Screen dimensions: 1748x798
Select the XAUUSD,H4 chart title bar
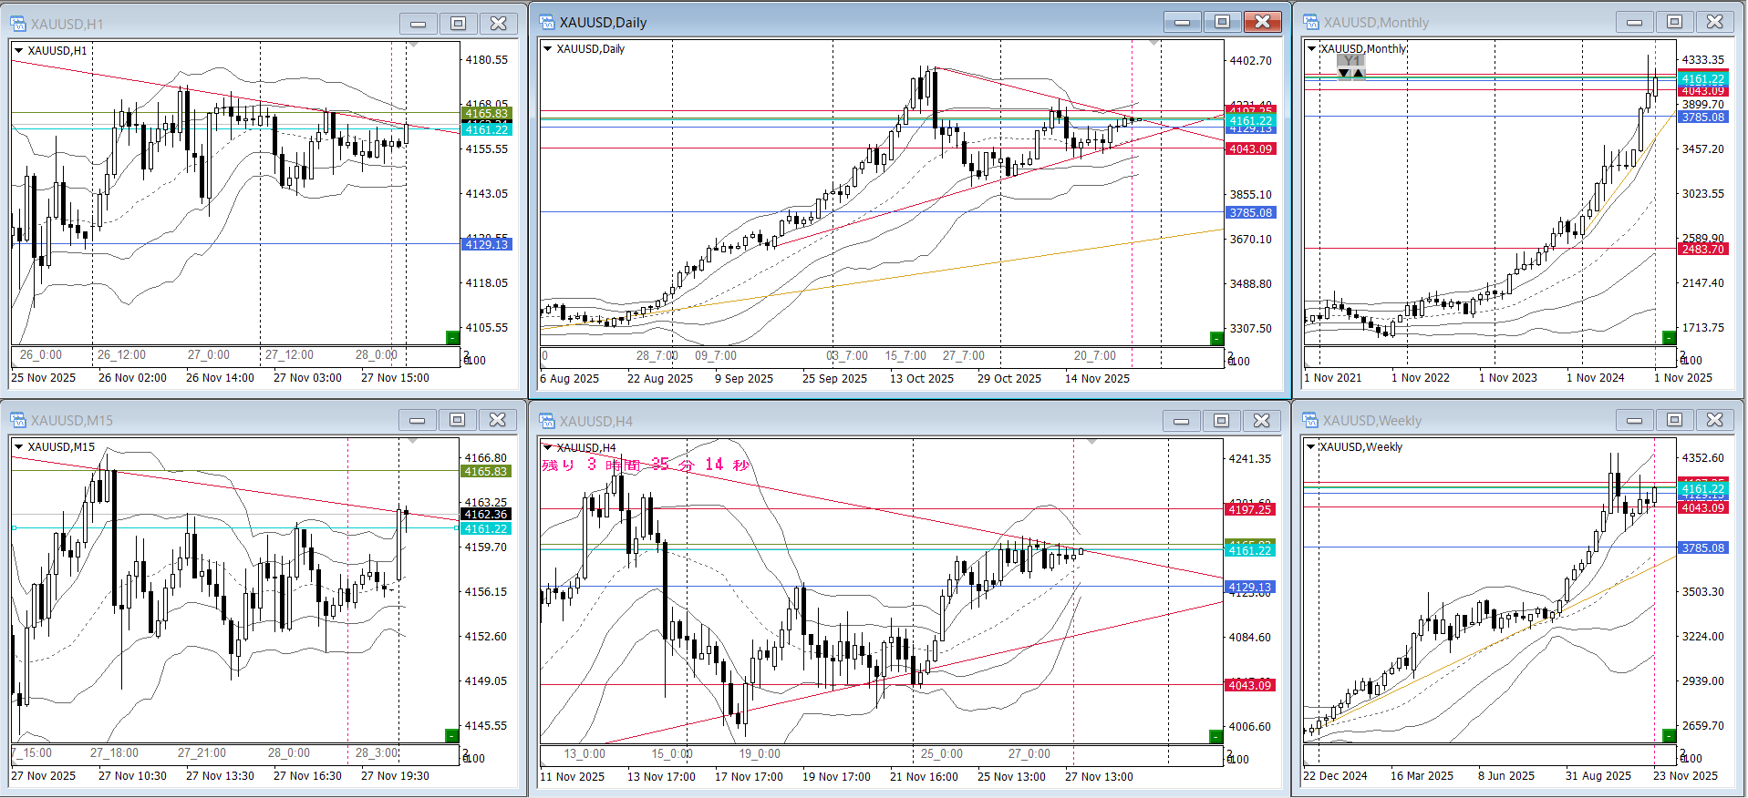(821, 421)
